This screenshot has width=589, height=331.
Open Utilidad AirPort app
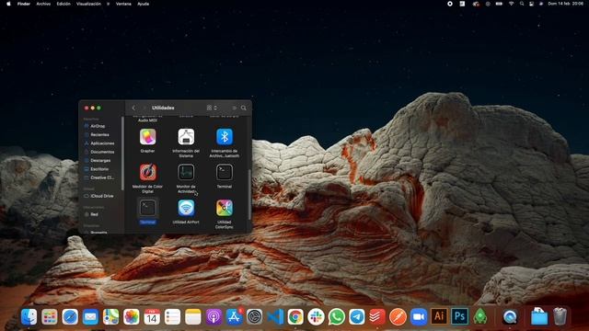(186, 208)
